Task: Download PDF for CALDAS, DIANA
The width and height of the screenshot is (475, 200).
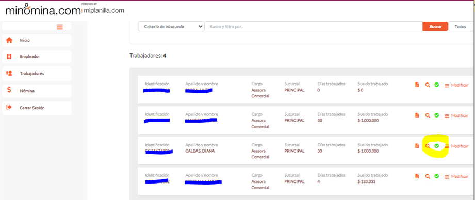Action: click(x=417, y=146)
